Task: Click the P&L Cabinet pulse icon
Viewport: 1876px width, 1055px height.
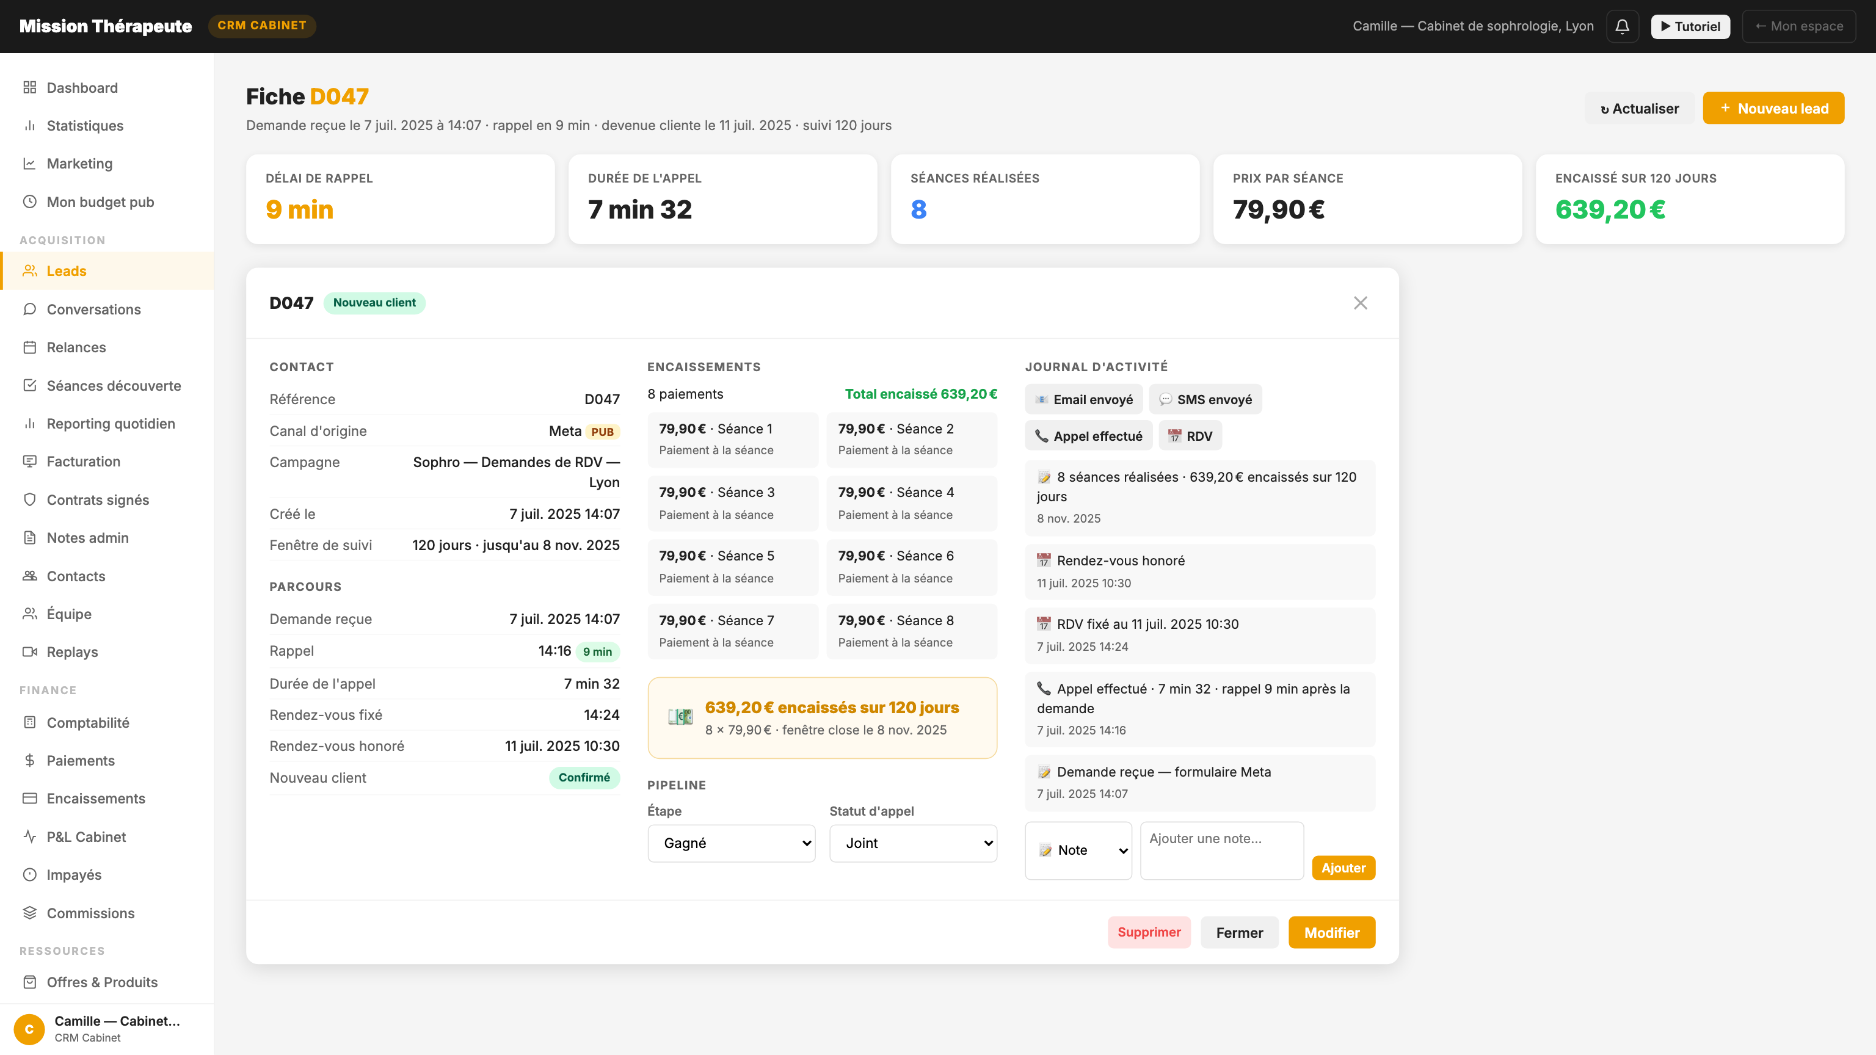Action: point(30,836)
